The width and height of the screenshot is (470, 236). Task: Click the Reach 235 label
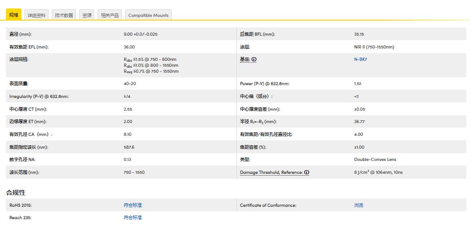click(20, 217)
